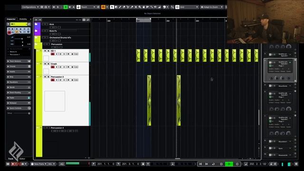Click the SD 1 track name field in Inspector
Screen dimensions: 304x171
tap(19, 24)
